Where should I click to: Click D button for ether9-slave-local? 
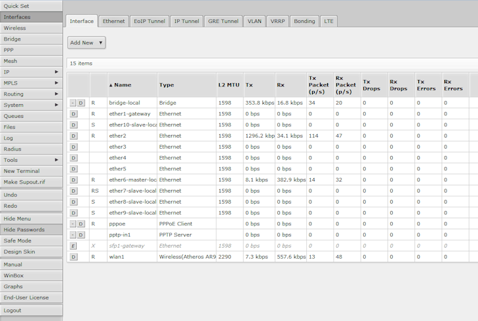coord(73,212)
